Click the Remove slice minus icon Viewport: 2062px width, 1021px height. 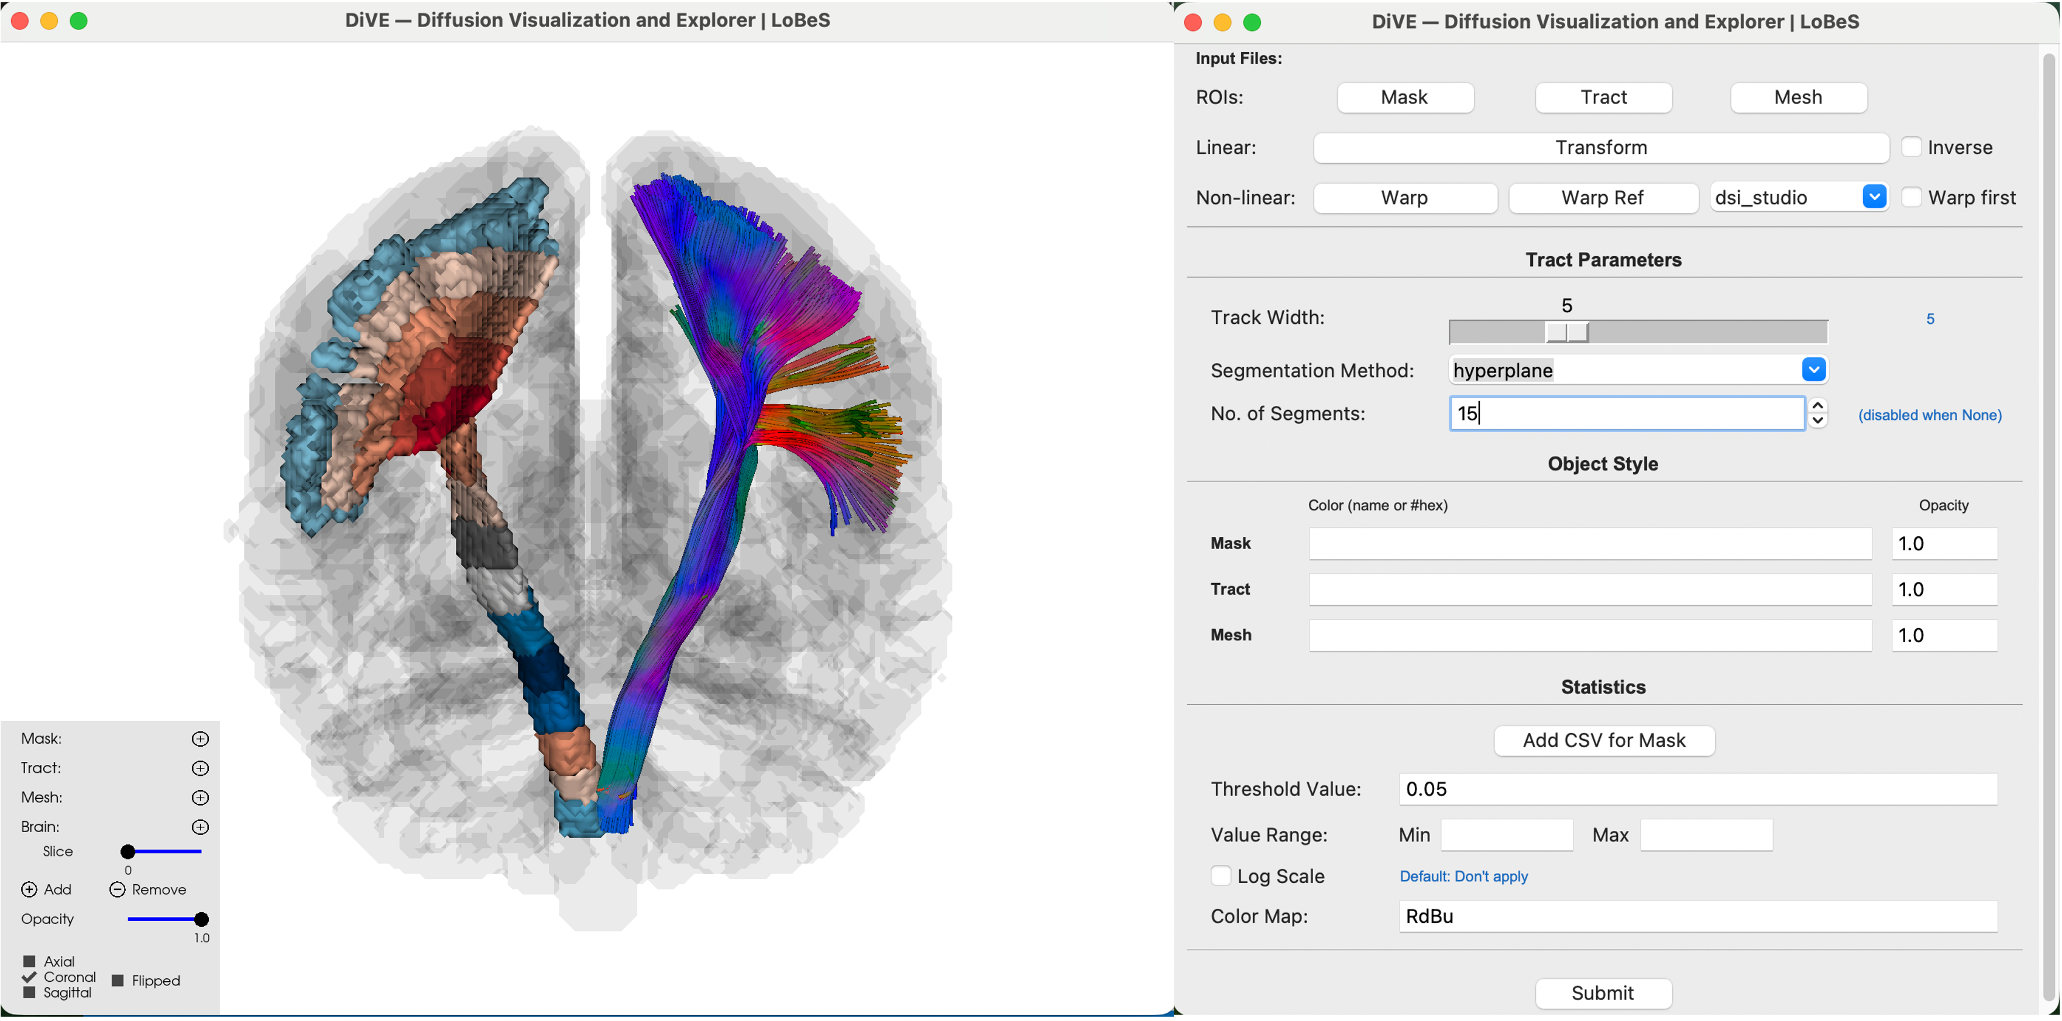(117, 890)
